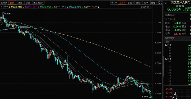This screenshot has height=99, width=191.
Task: Toggle the MA120 moving average label
Action: [x=75, y=7]
